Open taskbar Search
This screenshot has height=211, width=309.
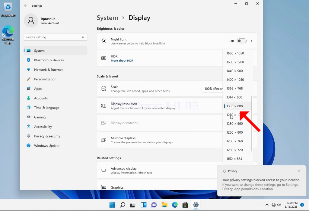[123, 205]
